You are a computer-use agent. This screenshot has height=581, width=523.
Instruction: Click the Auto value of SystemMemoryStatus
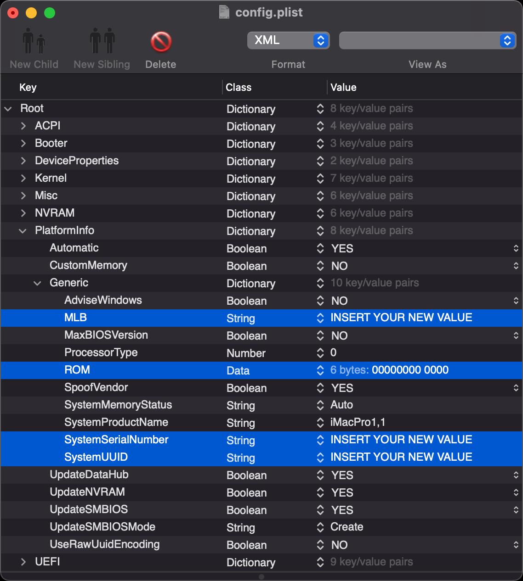tap(341, 405)
